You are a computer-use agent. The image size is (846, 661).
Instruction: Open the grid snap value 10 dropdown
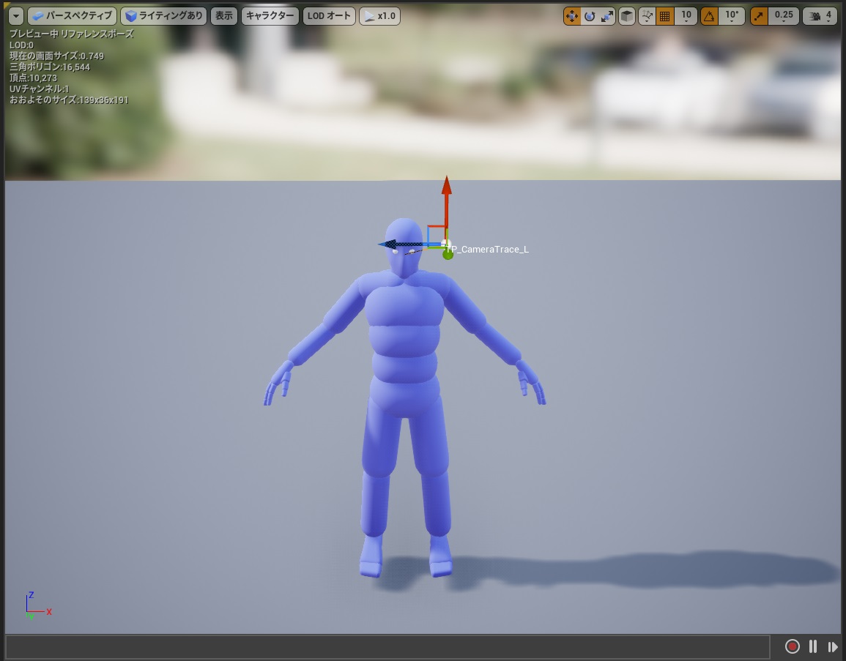(x=686, y=16)
